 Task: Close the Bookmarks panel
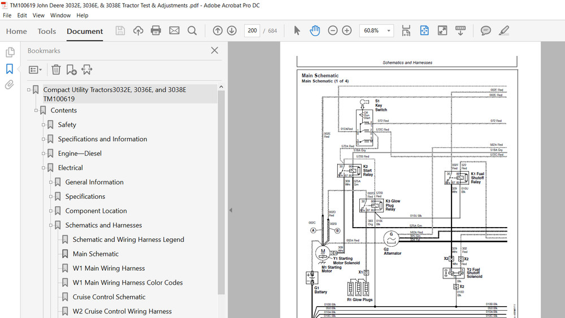click(x=214, y=50)
